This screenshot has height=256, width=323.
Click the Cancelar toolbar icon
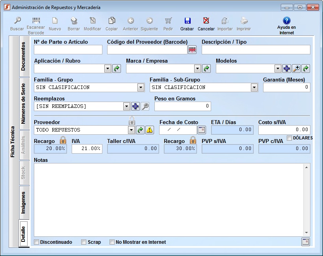(x=206, y=20)
